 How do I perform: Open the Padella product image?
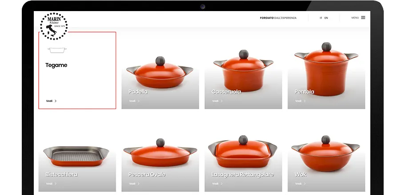click(x=160, y=72)
